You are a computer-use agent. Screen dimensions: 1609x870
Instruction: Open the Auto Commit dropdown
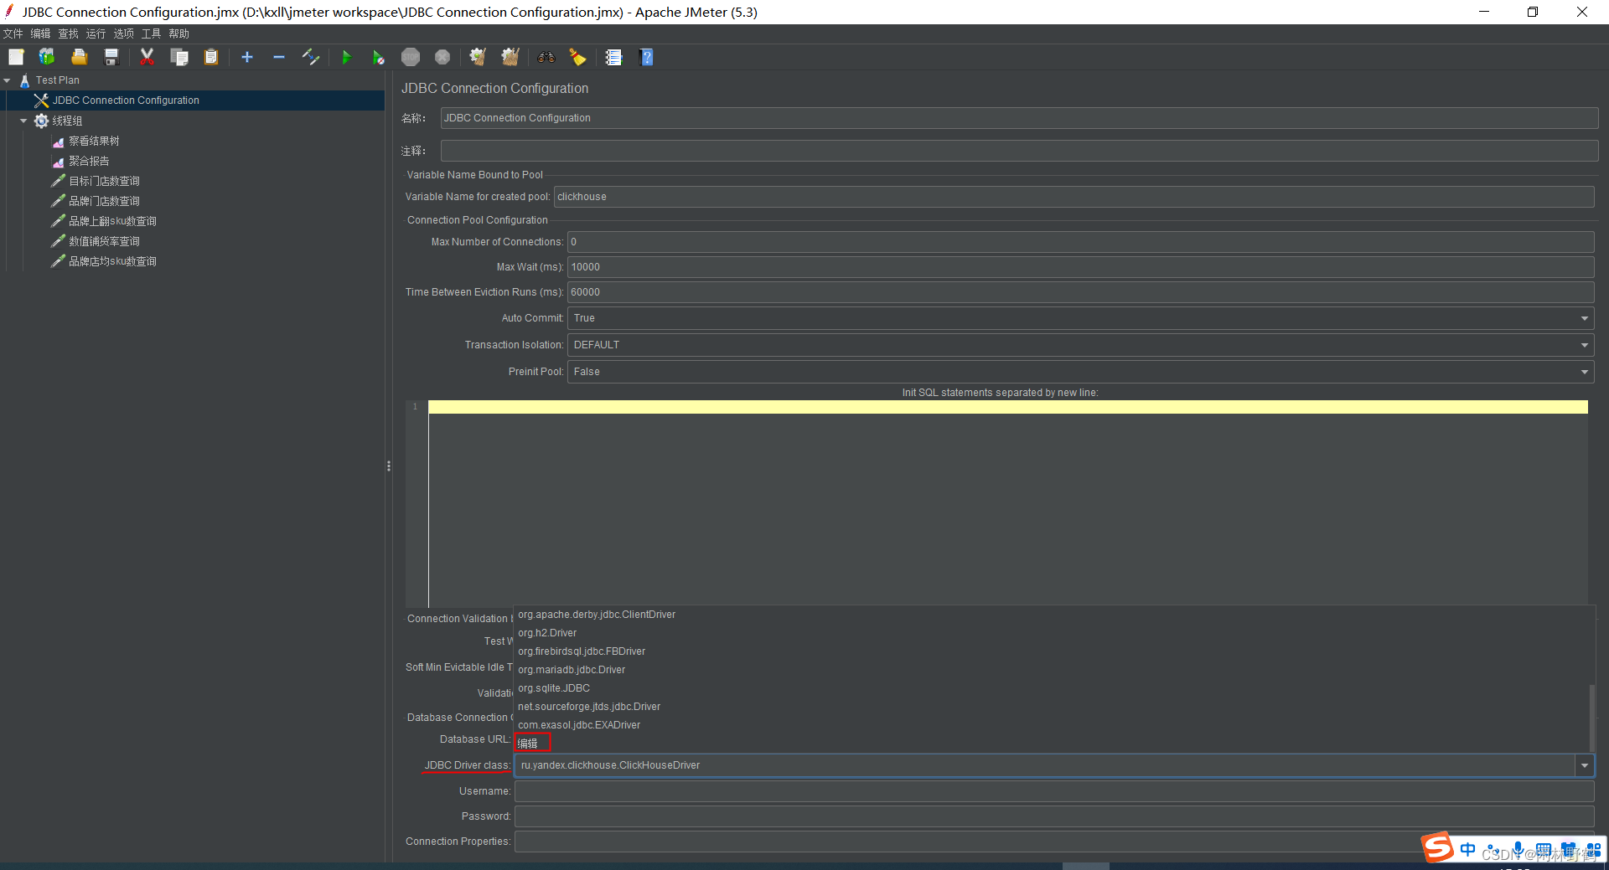(x=1080, y=318)
